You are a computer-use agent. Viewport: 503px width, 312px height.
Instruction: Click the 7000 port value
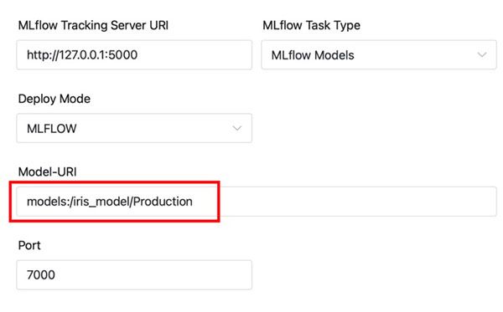click(41, 275)
